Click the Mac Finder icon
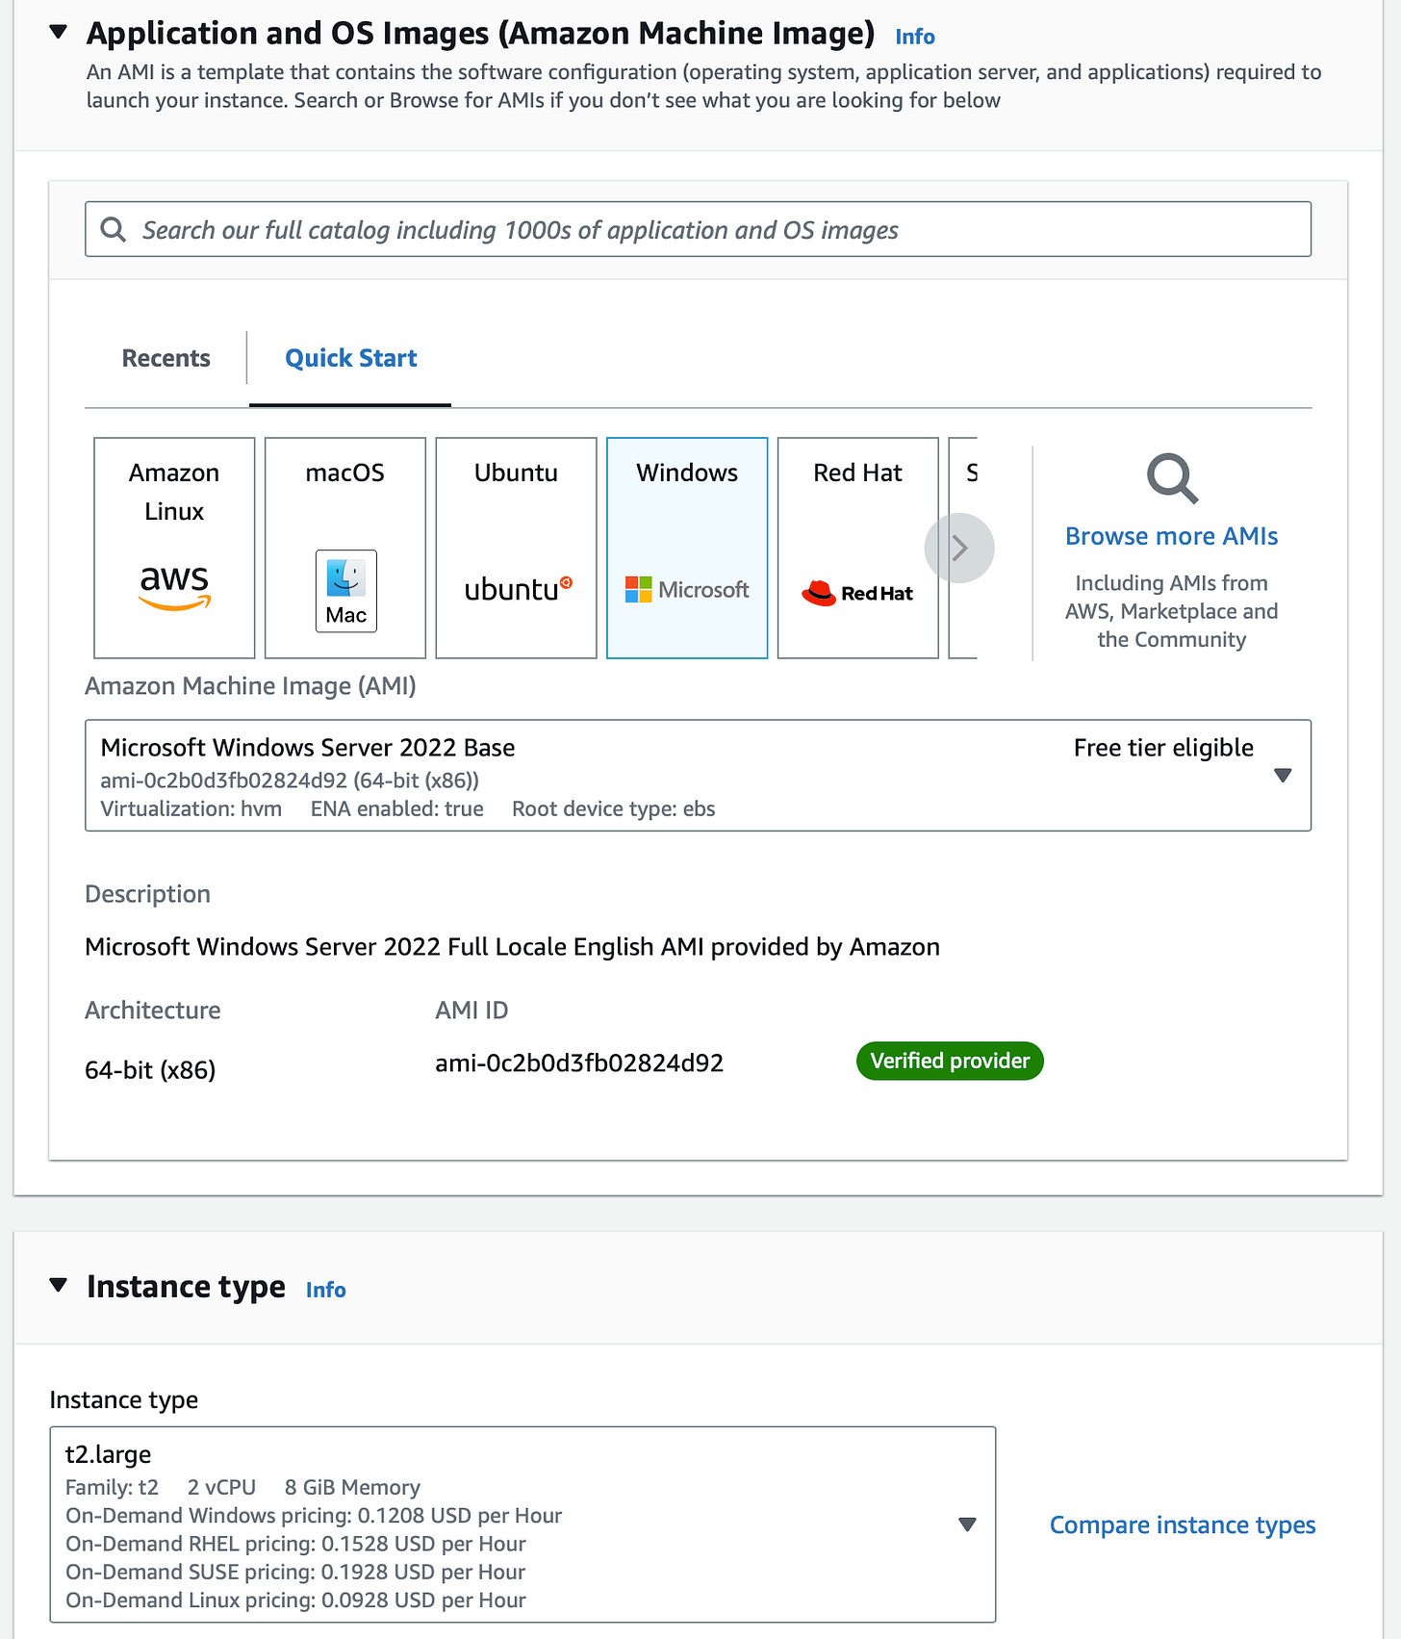The image size is (1401, 1639). click(345, 591)
